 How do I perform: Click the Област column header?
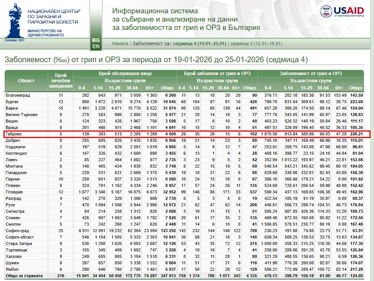26,81
